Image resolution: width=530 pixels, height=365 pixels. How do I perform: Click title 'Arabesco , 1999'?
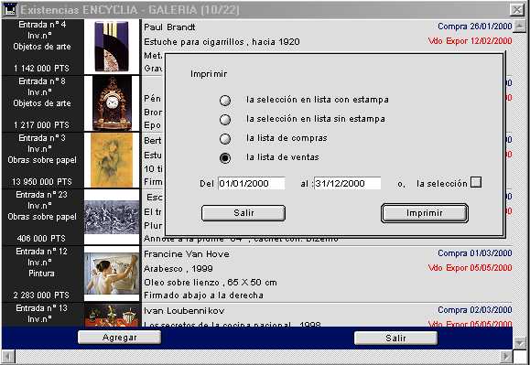(178, 269)
